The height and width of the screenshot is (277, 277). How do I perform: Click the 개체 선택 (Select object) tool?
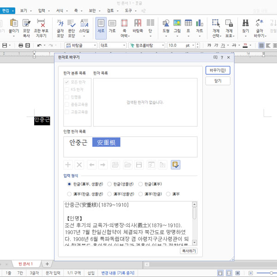[216, 28]
